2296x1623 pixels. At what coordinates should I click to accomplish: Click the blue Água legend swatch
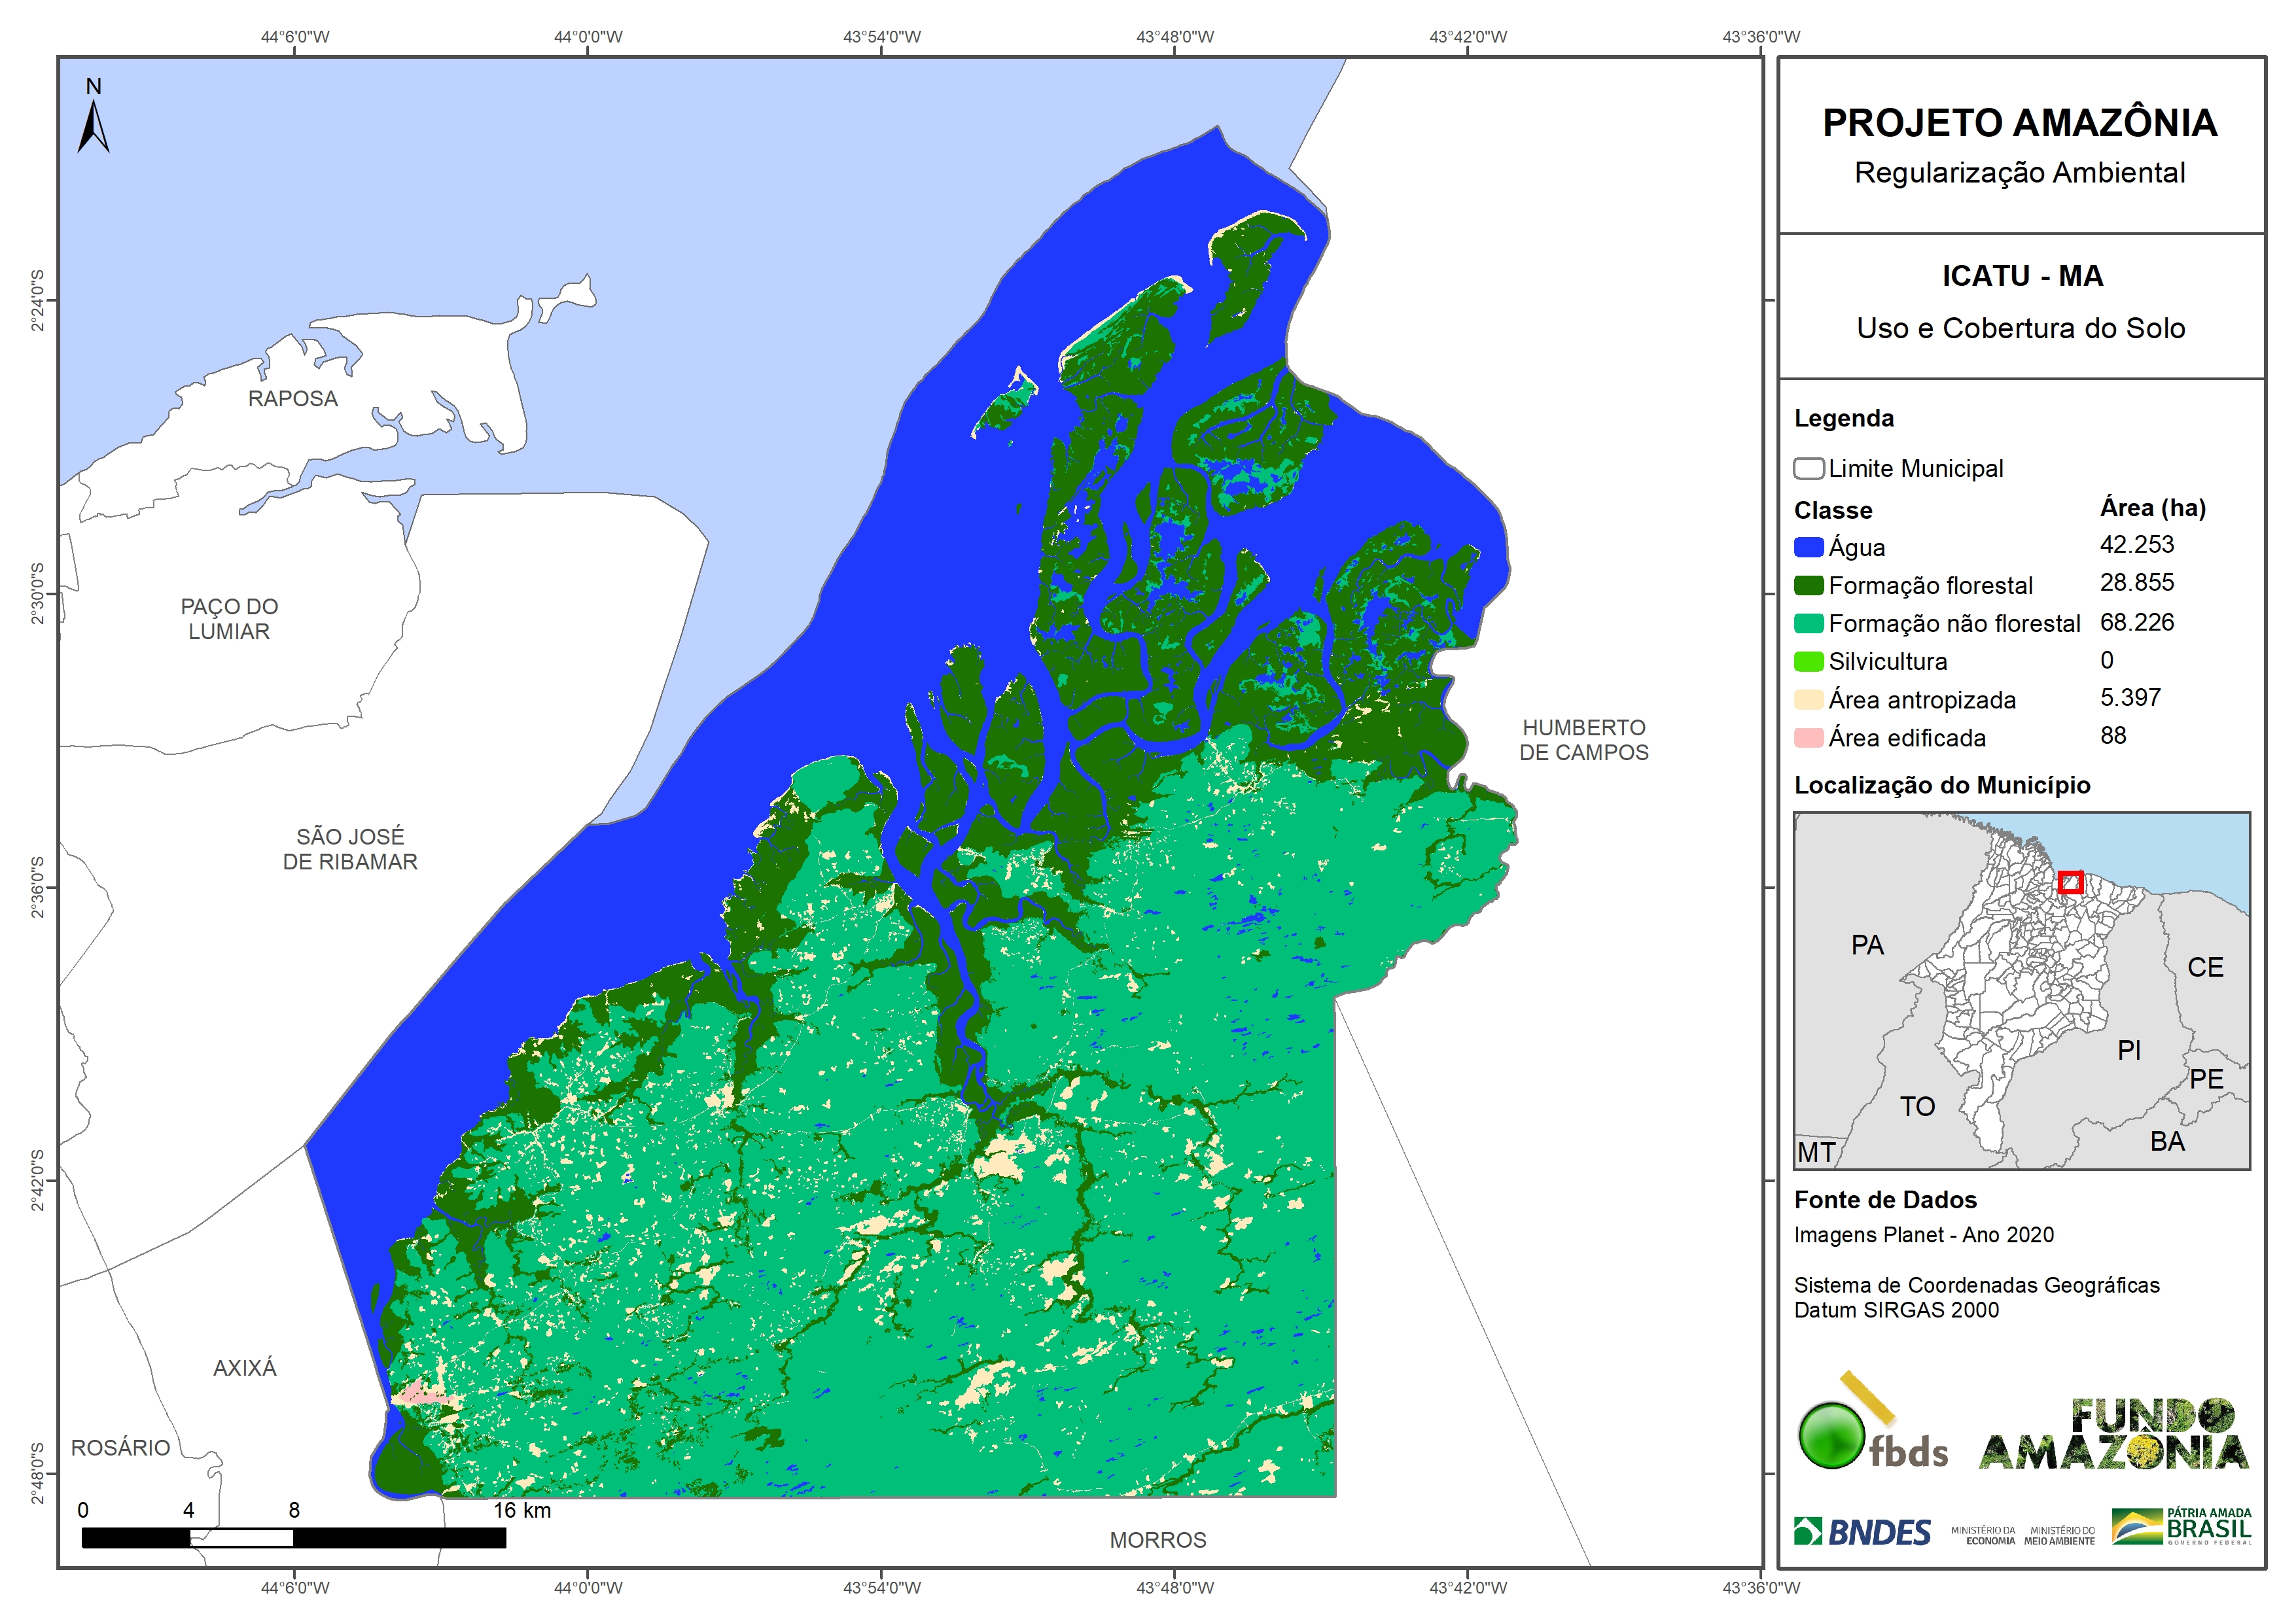(1808, 547)
